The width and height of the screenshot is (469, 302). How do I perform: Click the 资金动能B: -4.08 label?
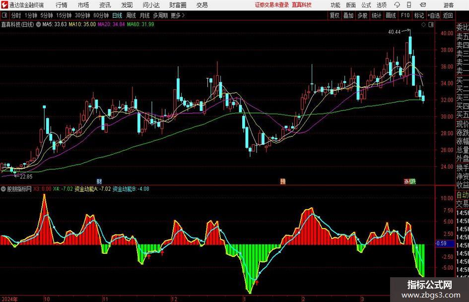click(131, 189)
